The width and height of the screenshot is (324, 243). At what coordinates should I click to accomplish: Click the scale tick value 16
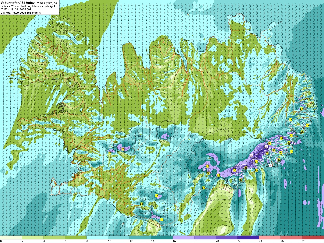point(174,241)
